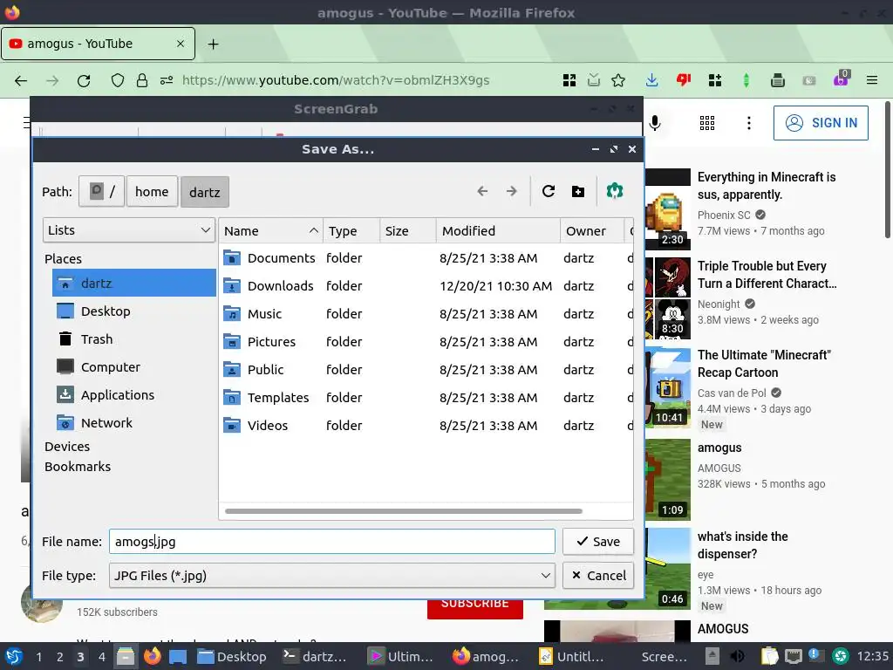Click the clipboard icon in system tray
893x670 pixels.
click(769, 656)
